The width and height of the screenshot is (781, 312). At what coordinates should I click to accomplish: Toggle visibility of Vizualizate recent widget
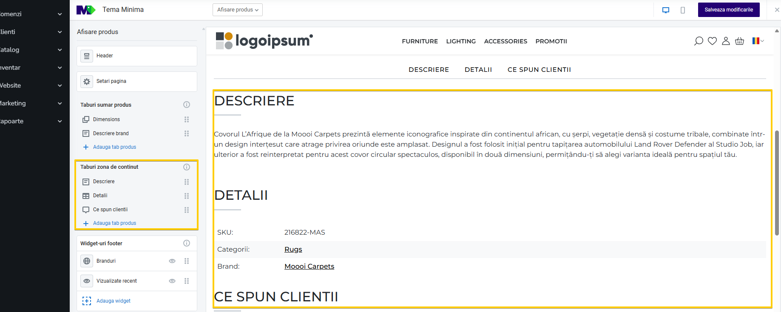[x=172, y=281]
